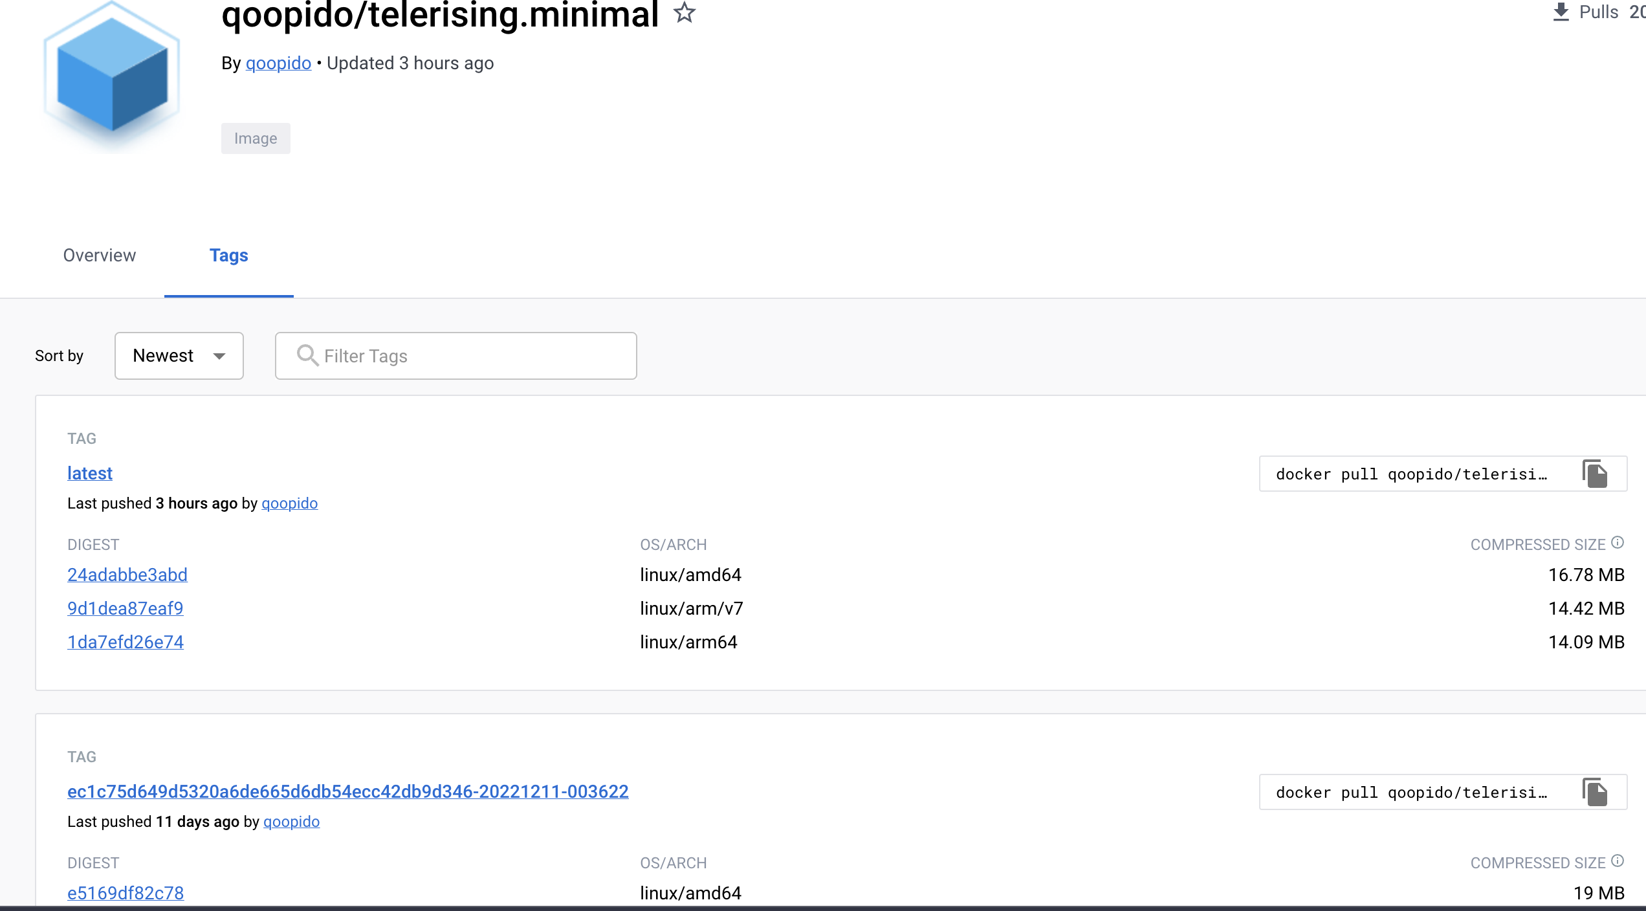The height and width of the screenshot is (911, 1646).
Task: Open digest 9d1dea87eaf9
Action: pyautogui.click(x=126, y=608)
